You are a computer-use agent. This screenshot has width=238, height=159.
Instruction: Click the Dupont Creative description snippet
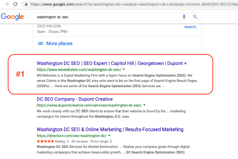(x=111, y=114)
